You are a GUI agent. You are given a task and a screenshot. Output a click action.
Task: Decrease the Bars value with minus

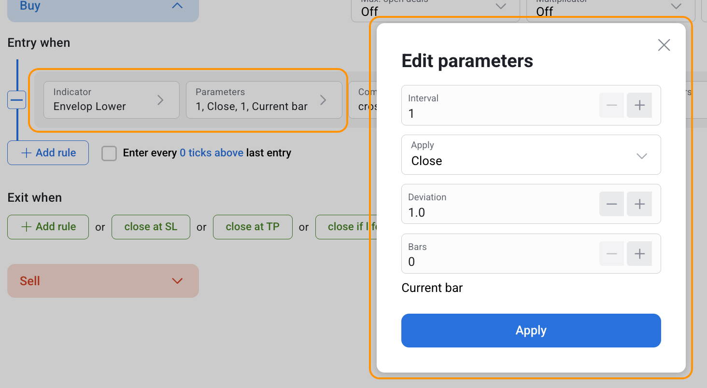pyautogui.click(x=611, y=254)
